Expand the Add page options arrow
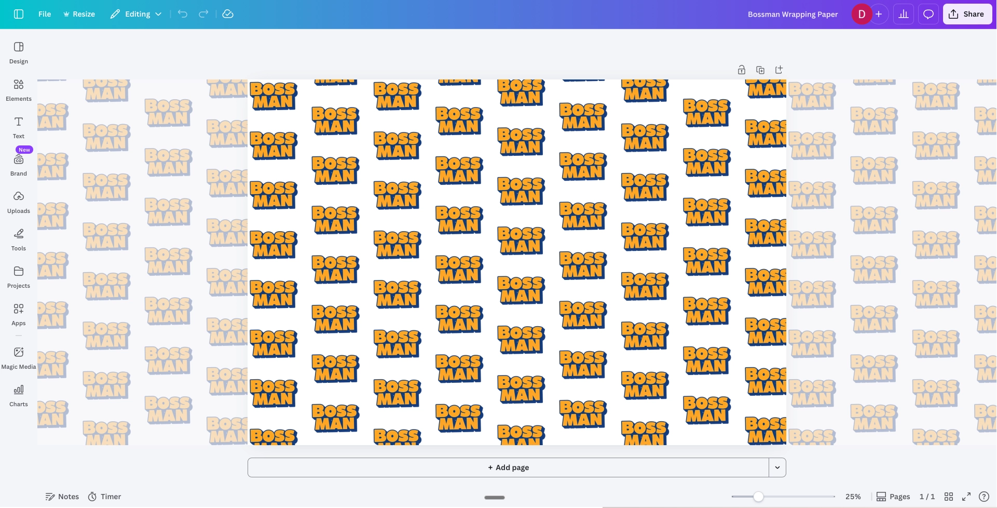 (x=777, y=467)
